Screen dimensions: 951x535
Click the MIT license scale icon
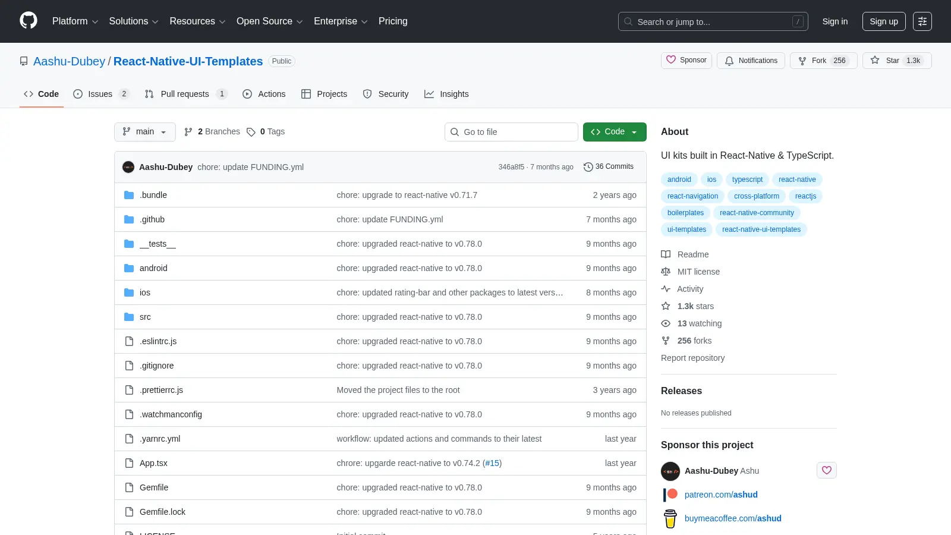coord(666,272)
